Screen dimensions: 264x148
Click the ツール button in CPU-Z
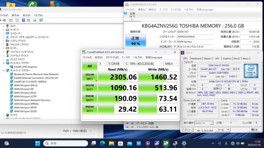coord(221,130)
